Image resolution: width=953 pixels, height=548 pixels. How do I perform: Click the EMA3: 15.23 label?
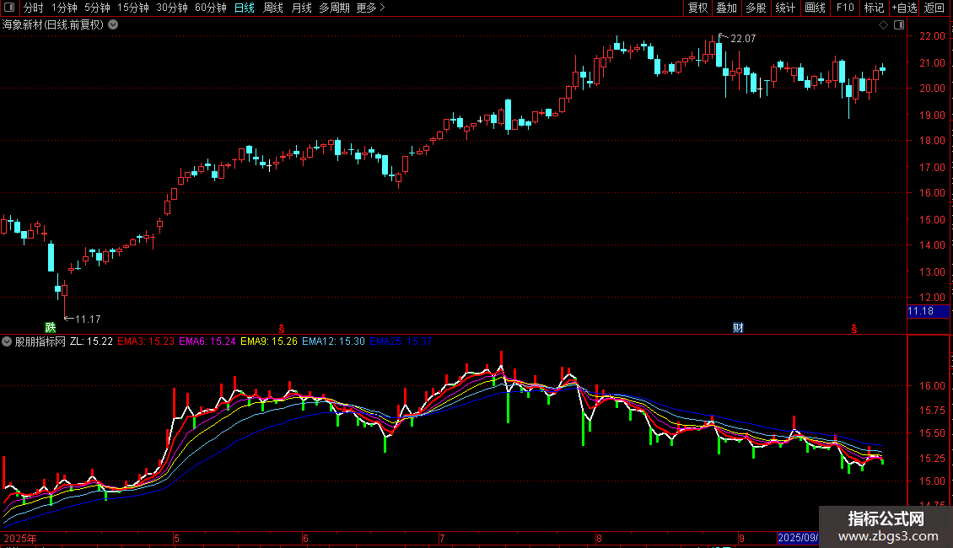pos(146,341)
